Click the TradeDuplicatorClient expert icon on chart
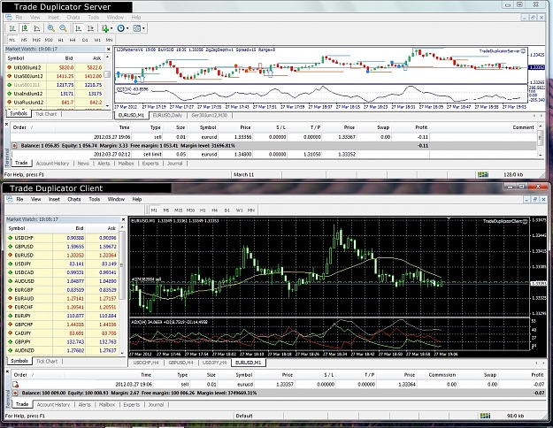 pyautogui.click(x=526, y=221)
